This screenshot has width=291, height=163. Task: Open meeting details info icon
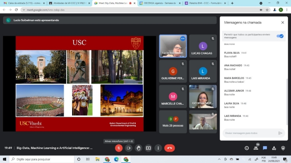pyautogui.click(x=247, y=148)
